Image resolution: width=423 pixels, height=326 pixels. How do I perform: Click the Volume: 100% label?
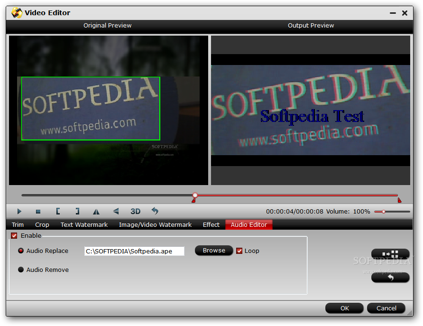(348, 211)
